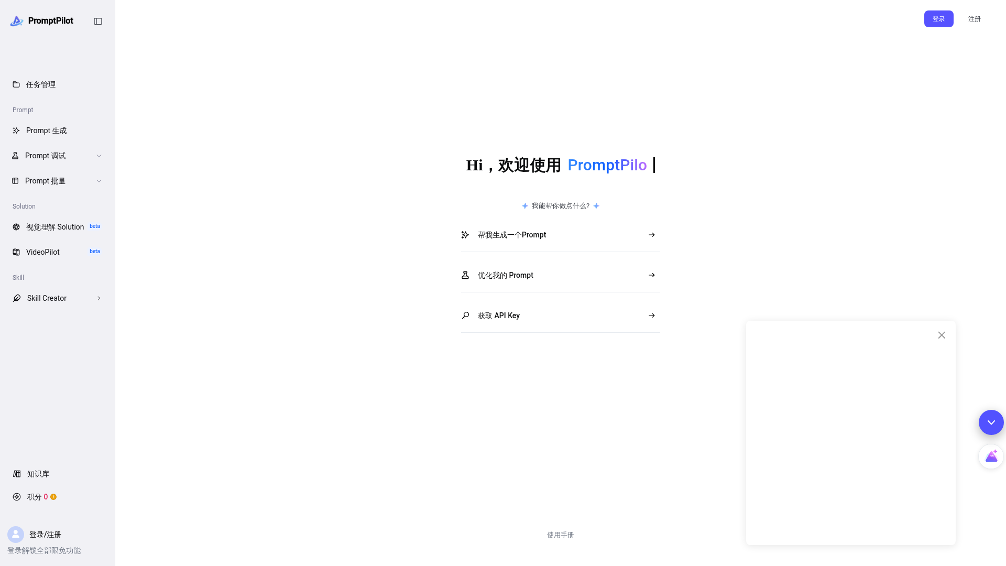Click the orange info badge beside 积分

click(x=53, y=497)
